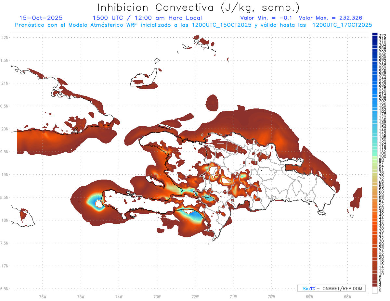Screen dimensions: 390x301
Task: Click the 72W longitude axis label
Action: [x=195, y=296]
